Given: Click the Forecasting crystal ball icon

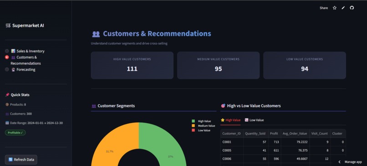Looking at the screenshot, I should point(13,69).
